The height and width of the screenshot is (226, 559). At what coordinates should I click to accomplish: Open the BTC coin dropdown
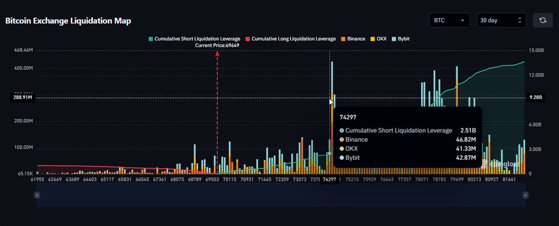pos(450,20)
